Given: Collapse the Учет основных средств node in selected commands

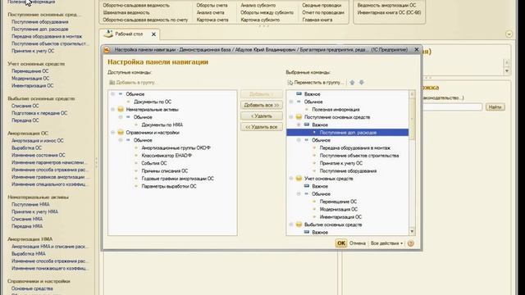Looking at the screenshot, I should (291, 179).
